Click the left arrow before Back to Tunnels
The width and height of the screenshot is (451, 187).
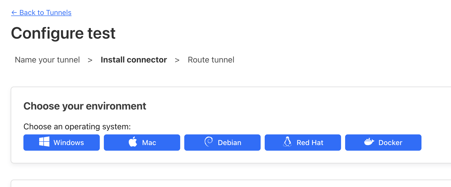(x=14, y=12)
